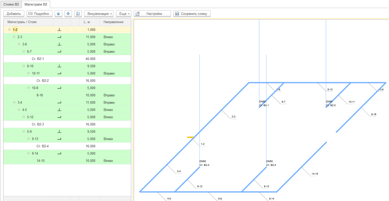Collapse the 6-10 tree node
Image resolution: width=389 pixels, height=201 pixels.
click(24, 66)
